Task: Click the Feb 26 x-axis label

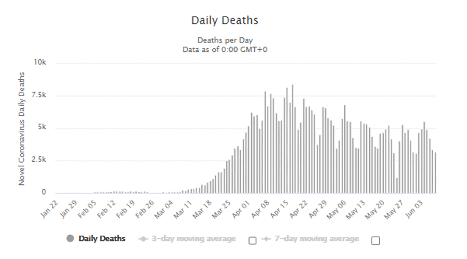Action: click(145, 209)
